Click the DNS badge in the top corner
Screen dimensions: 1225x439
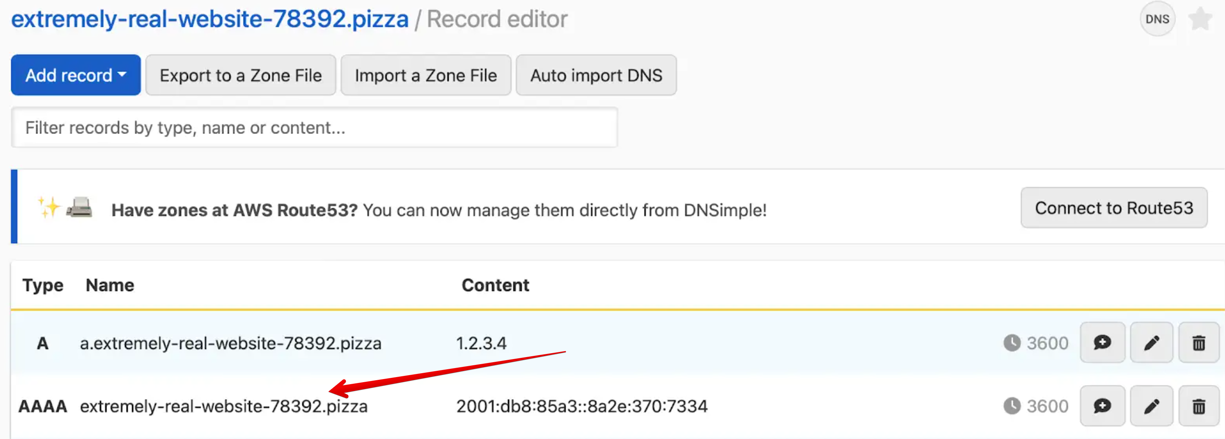point(1158,18)
